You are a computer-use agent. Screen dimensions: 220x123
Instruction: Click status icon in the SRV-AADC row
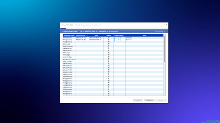pyautogui.click(x=109, y=44)
